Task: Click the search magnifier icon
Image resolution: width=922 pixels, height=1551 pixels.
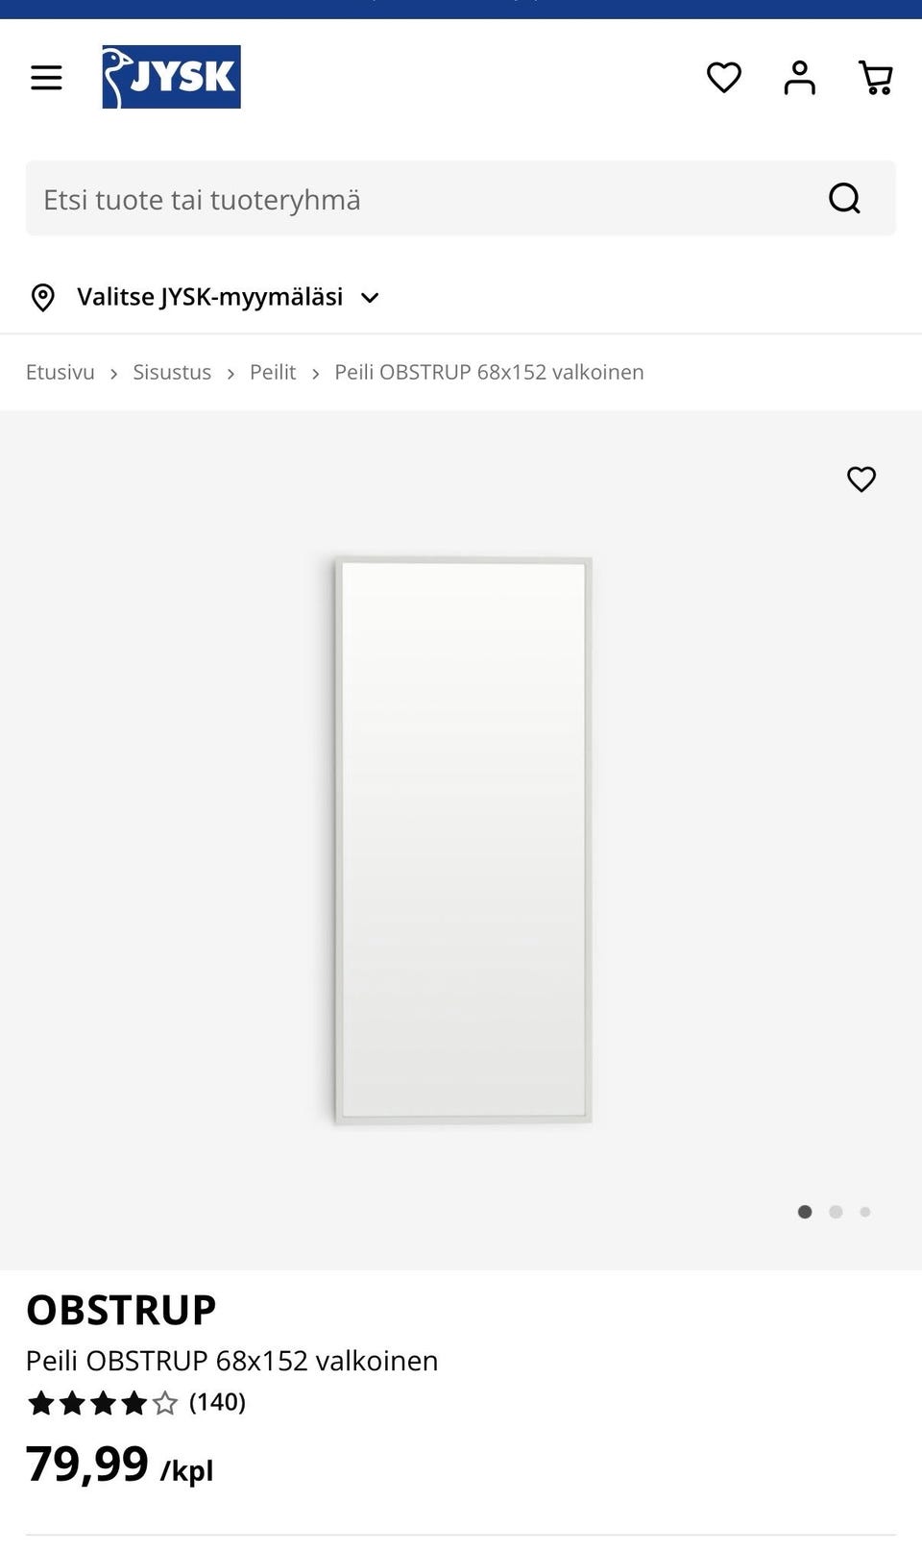Action: 844,199
